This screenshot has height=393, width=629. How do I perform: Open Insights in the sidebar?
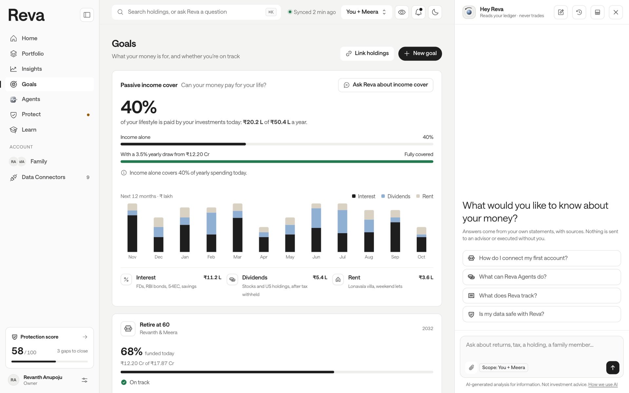pos(49,69)
